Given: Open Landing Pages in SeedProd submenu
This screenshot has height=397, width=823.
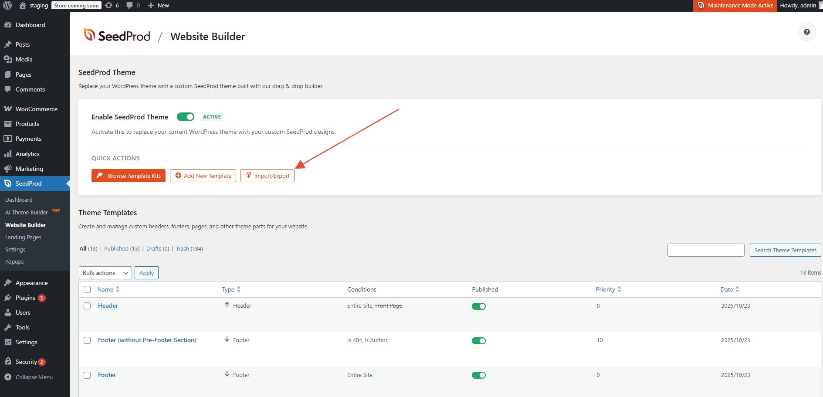Looking at the screenshot, I should [x=23, y=237].
